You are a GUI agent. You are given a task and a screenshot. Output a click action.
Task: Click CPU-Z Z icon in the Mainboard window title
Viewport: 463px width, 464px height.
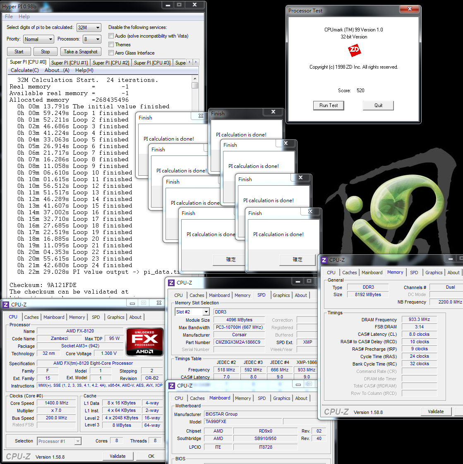(x=171, y=386)
